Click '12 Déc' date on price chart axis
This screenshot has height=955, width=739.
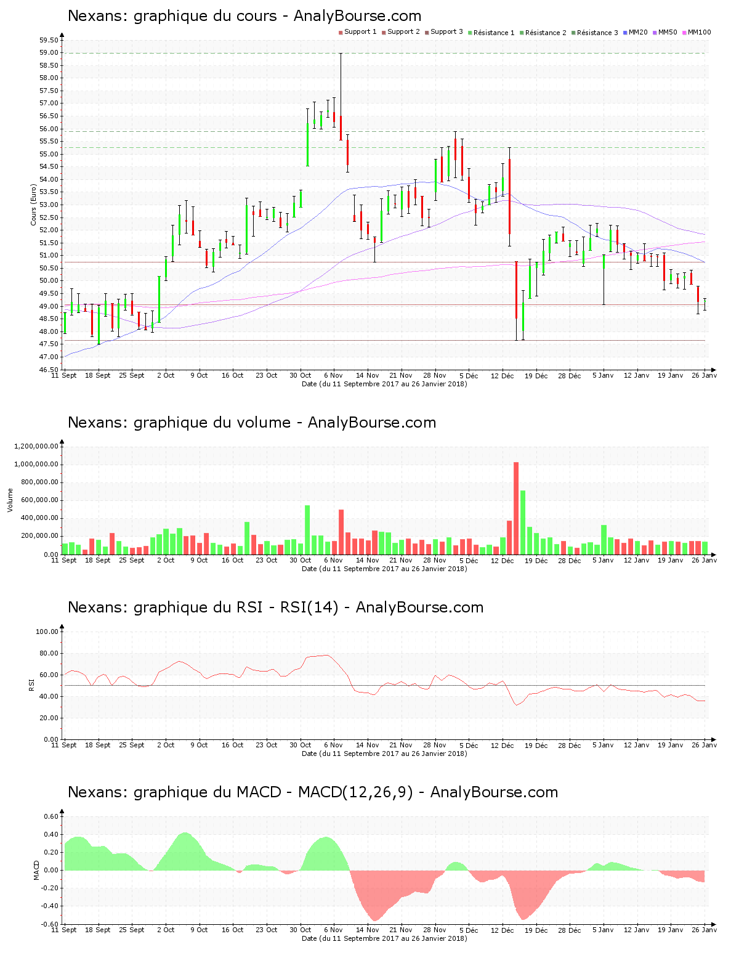pos(502,375)
